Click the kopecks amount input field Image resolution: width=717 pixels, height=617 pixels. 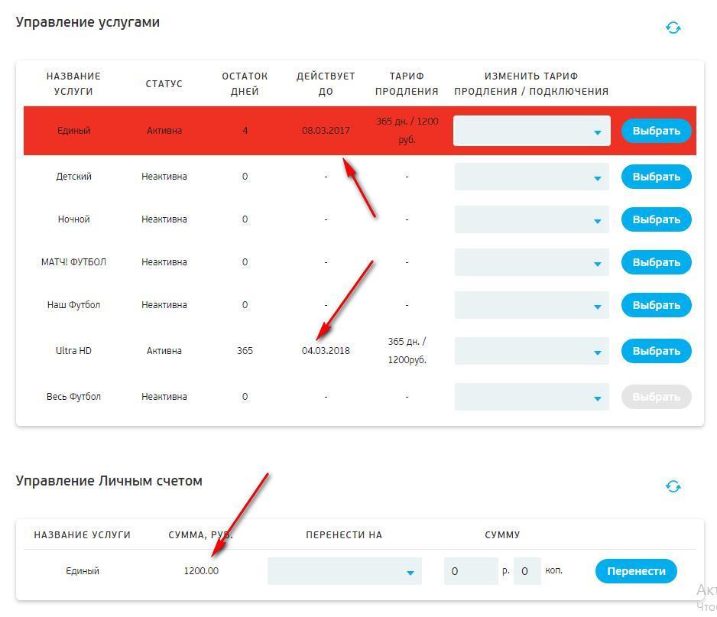pyautogui.click(x=527, y=571)
